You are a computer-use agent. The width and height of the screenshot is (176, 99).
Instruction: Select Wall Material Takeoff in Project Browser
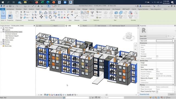(x=12, y=36)
